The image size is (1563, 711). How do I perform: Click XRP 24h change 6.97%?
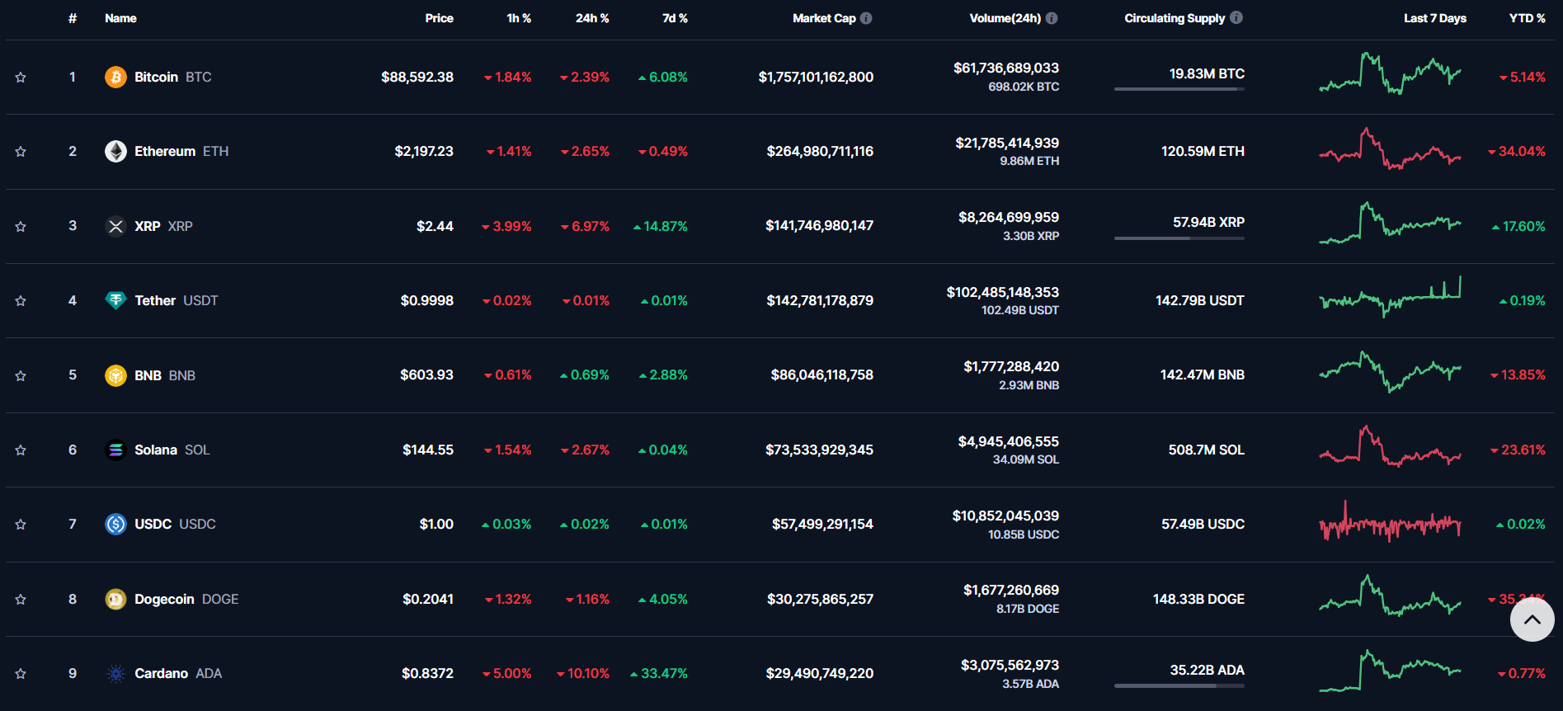(x=585, y=226)
